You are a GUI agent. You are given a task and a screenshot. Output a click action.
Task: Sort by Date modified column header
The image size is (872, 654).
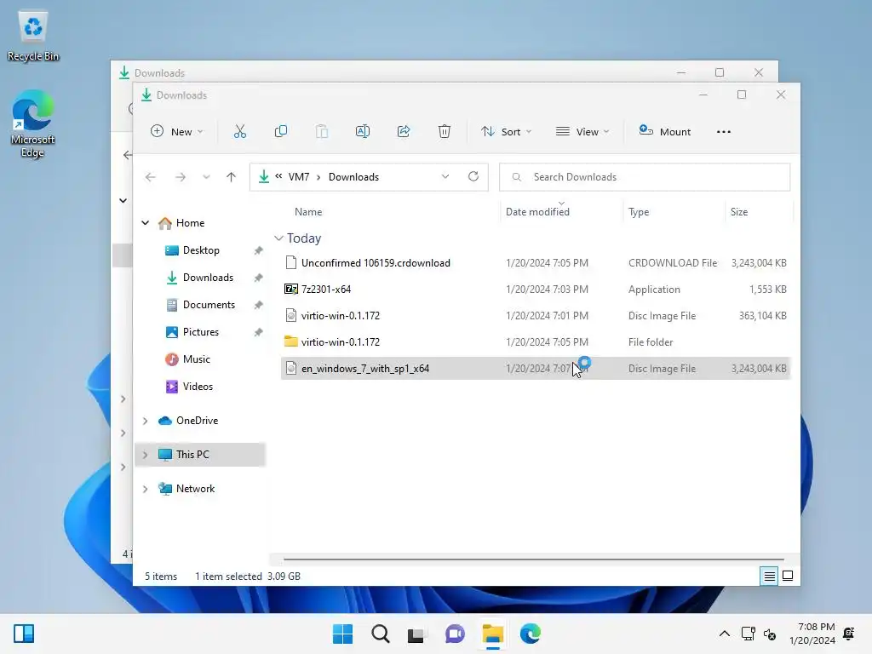coord(537,212)
